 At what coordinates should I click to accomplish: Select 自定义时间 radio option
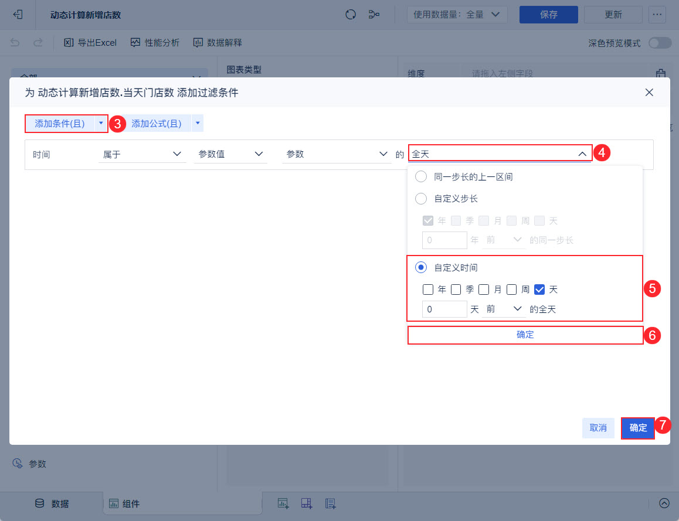coord(421,267)
